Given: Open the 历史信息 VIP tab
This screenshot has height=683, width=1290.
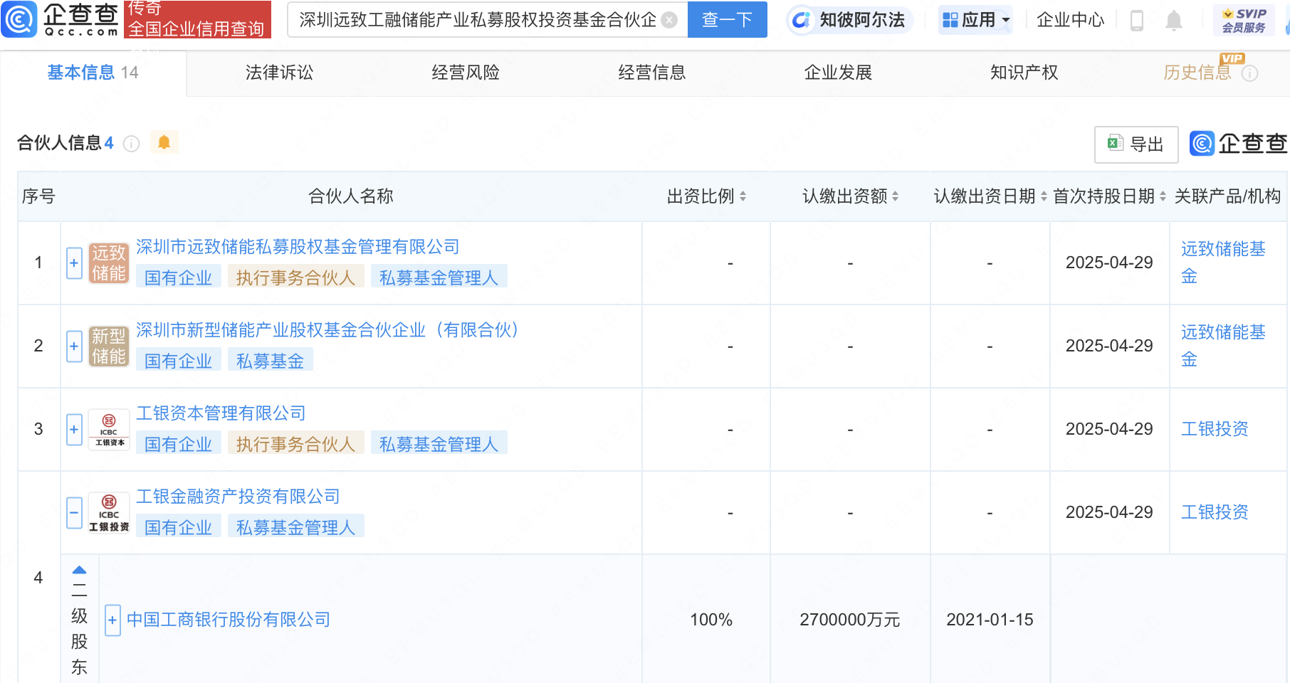Looking at the screenshot, I should click(1197, 72).
